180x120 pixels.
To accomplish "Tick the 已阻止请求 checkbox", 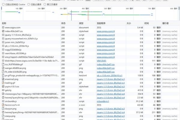I will [x=28, y=4].
